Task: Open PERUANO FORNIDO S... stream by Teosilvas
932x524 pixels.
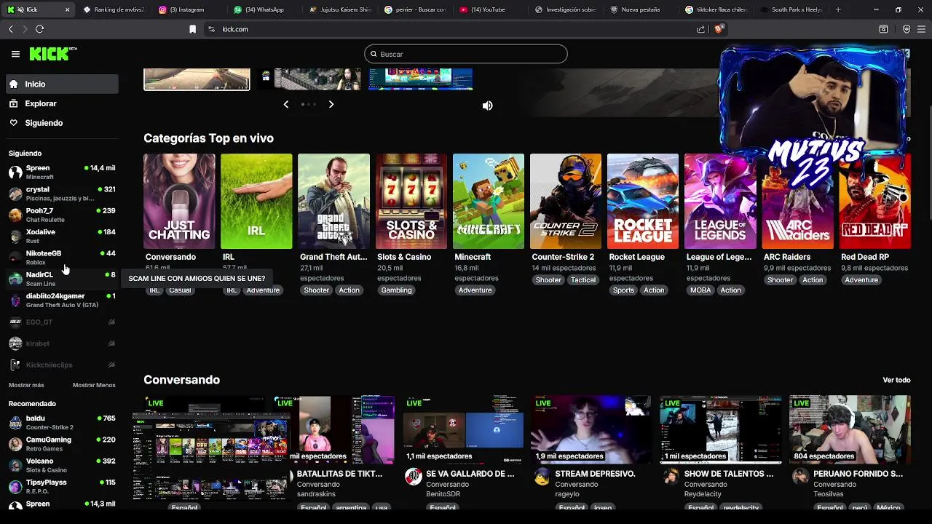Action: pos(858,474)
